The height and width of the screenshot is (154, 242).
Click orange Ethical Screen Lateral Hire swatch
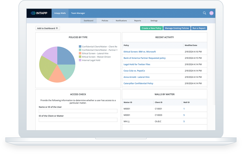point(80,53)
